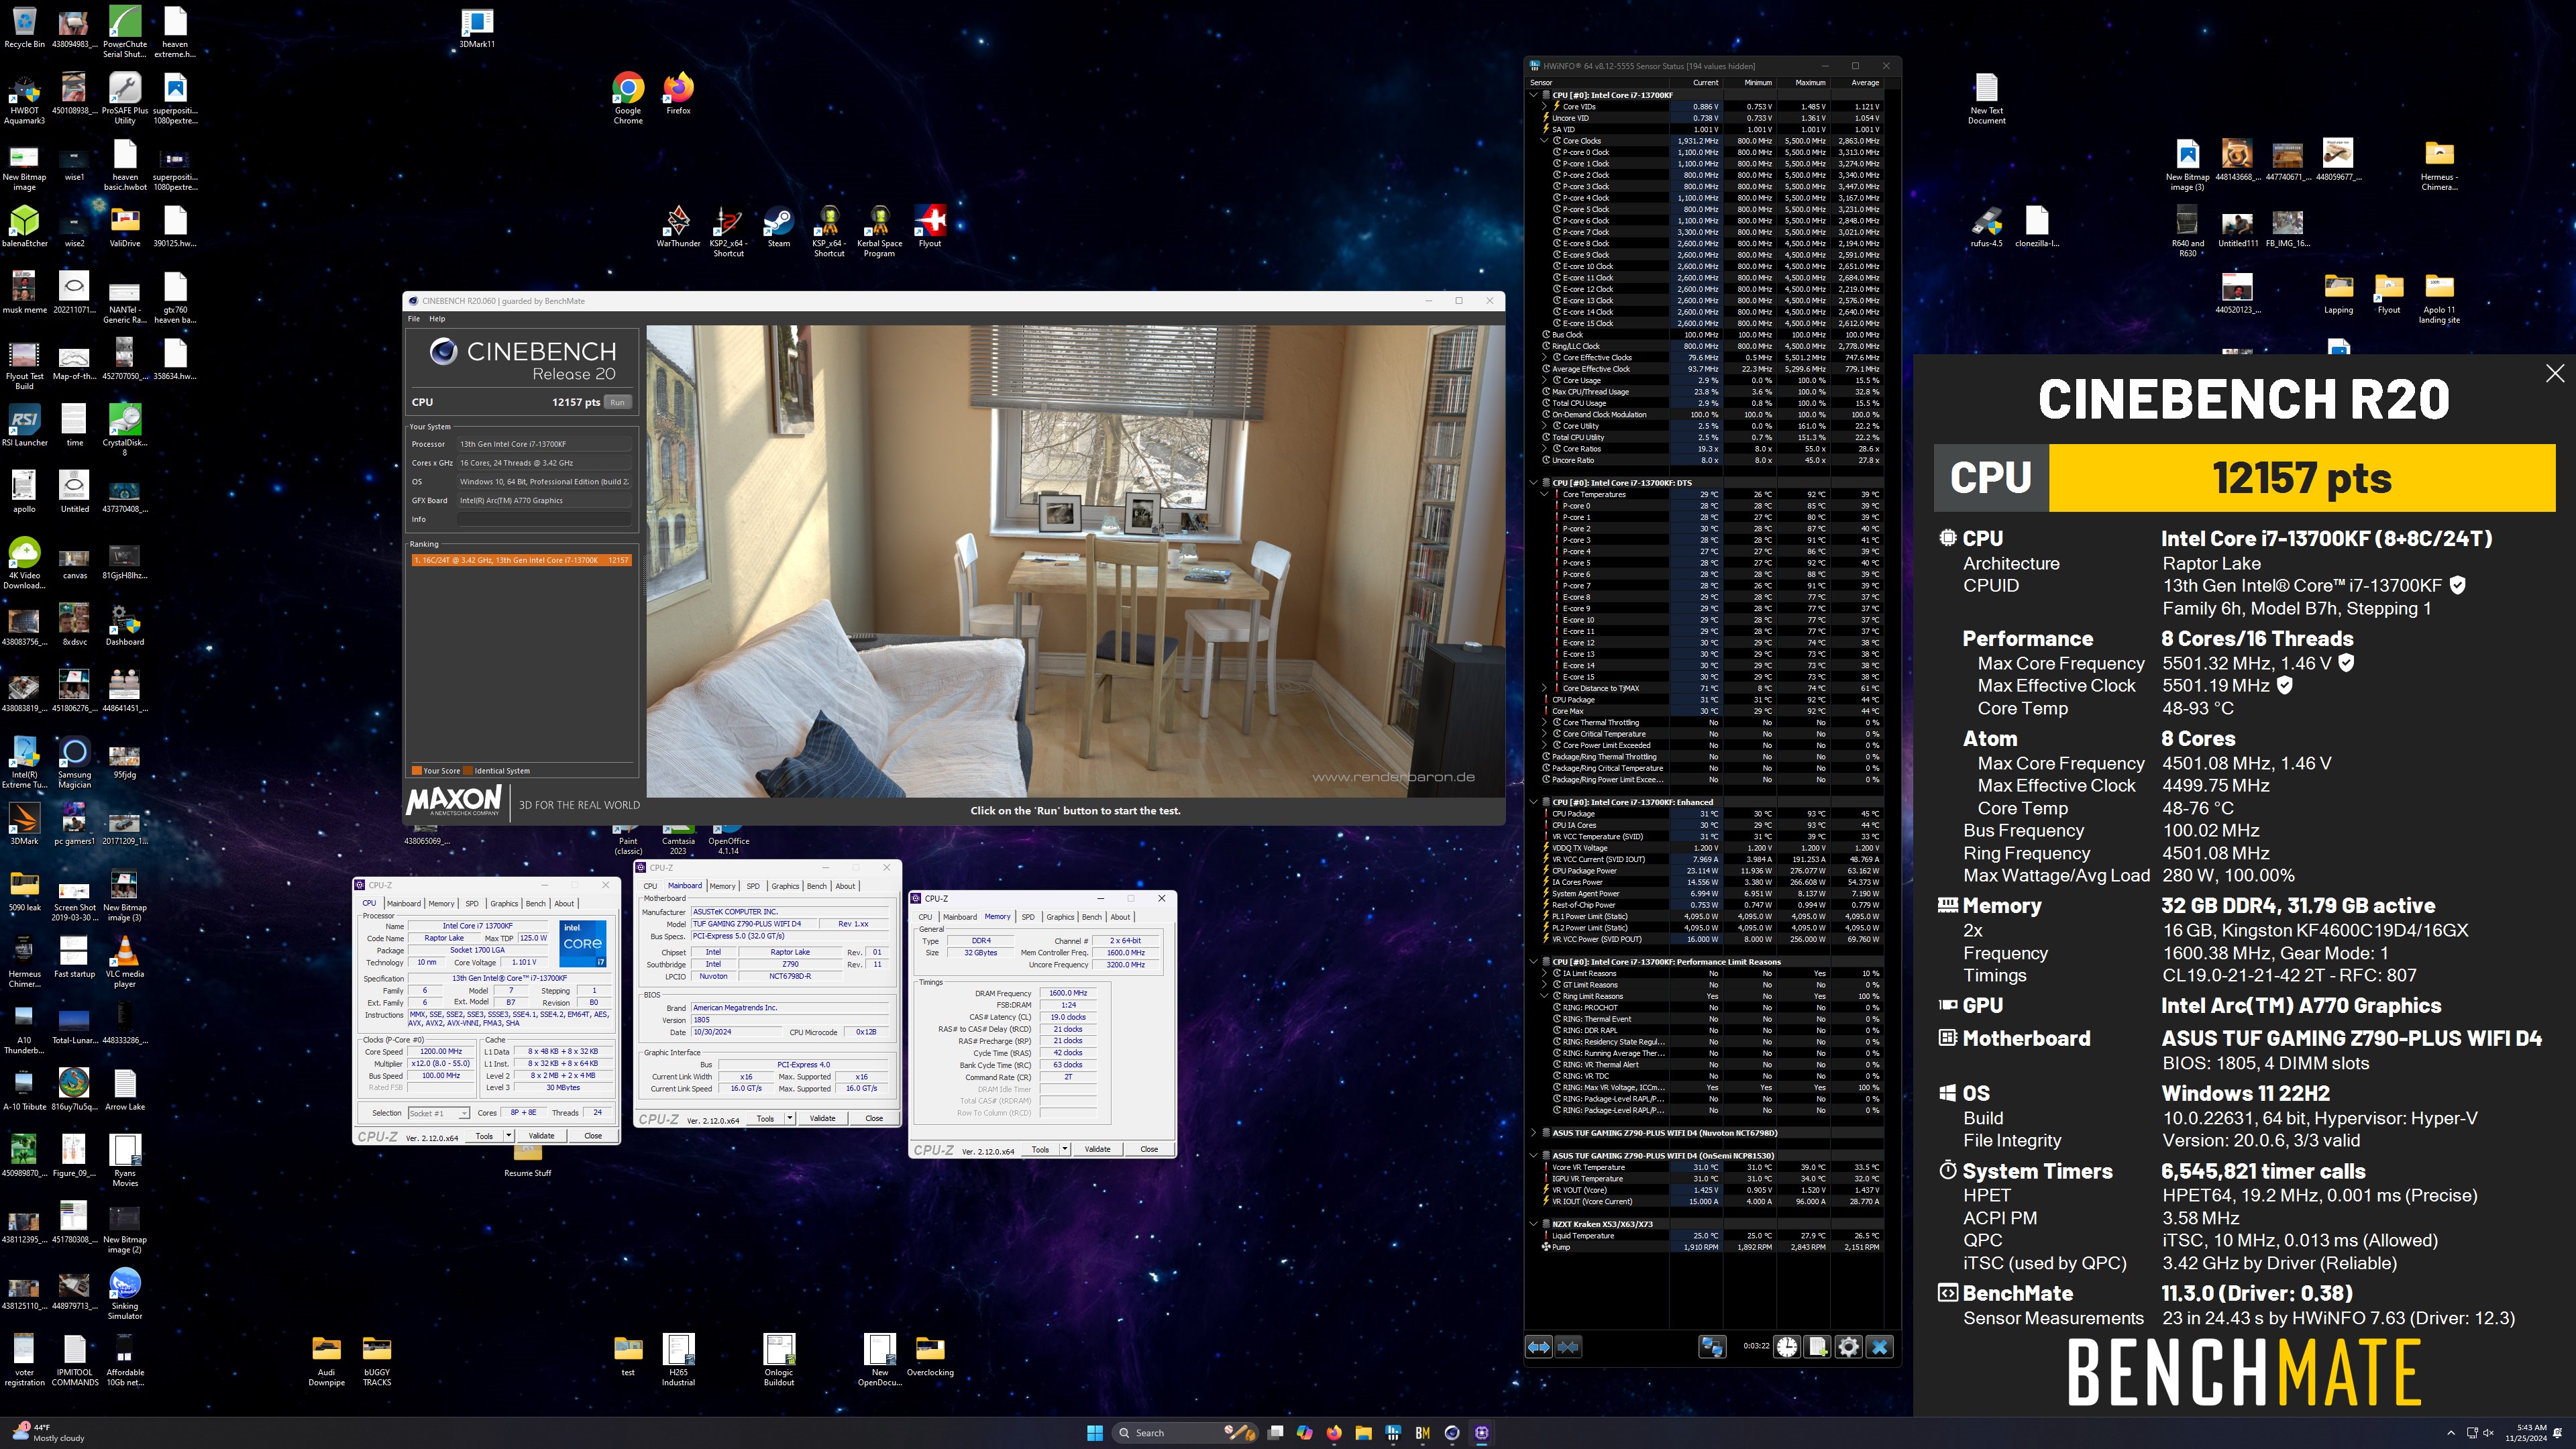The width and height of the screenshot is (2576, 1449).
Task: Switch to Graphics tab in CPU-Z Mainboard window
Action: [x=785, y=886]
